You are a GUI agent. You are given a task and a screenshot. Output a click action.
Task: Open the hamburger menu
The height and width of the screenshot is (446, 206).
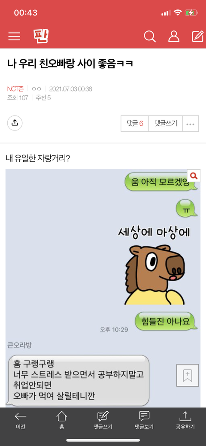(14, 36)
